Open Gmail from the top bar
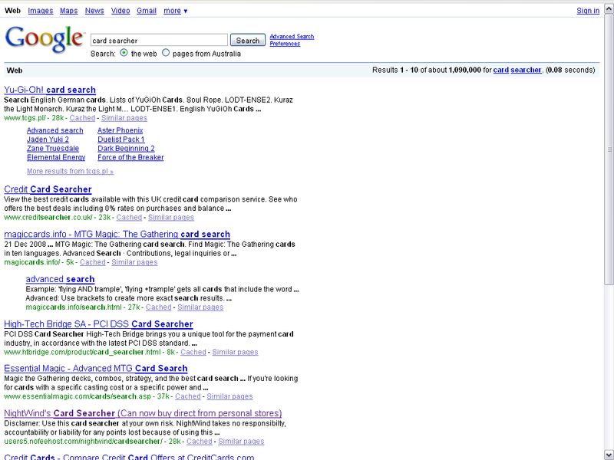Screen dimensions: 614x460 click(x=147, y=11)
